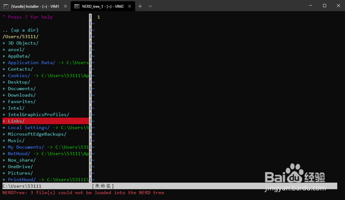Screen dimensions: 345x200
Task: Open a new terminal tab with the plus icon
Action: tap(140, 6)
